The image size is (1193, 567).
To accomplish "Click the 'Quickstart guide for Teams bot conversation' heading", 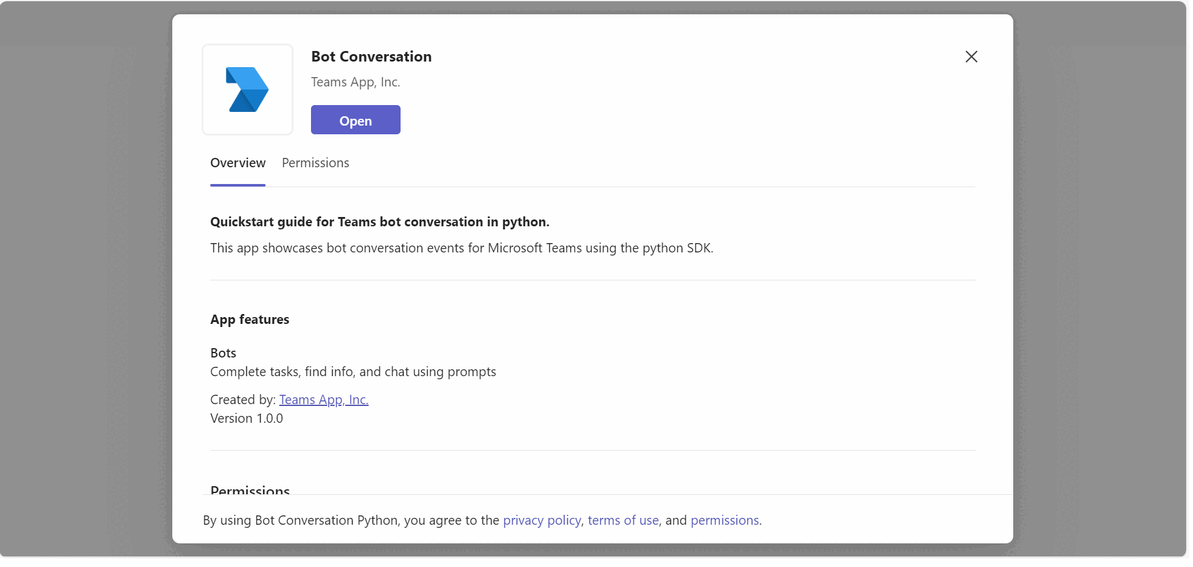I will pyautogui.click(x=380, y=222).
